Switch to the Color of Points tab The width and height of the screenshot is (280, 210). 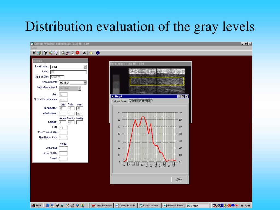tap(120, 101)
